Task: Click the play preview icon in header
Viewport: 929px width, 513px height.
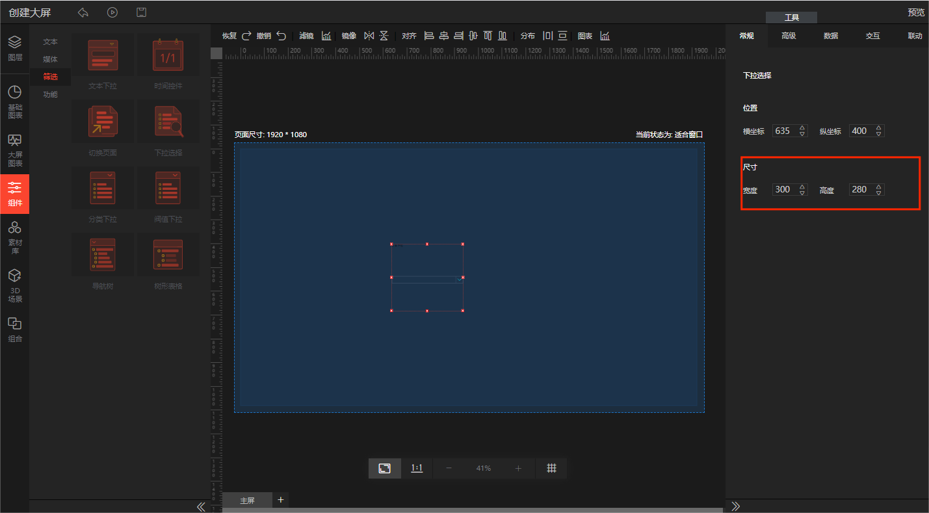Action: click(x=112, y=12)
